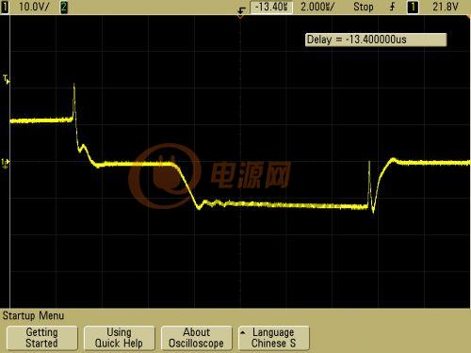The width and height of the screenshot is (471, 353).
Task: Open Using Quick Help
Action: (x=120, y=338)
